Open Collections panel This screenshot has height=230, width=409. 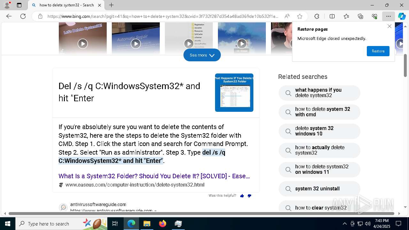pos(360,16)
